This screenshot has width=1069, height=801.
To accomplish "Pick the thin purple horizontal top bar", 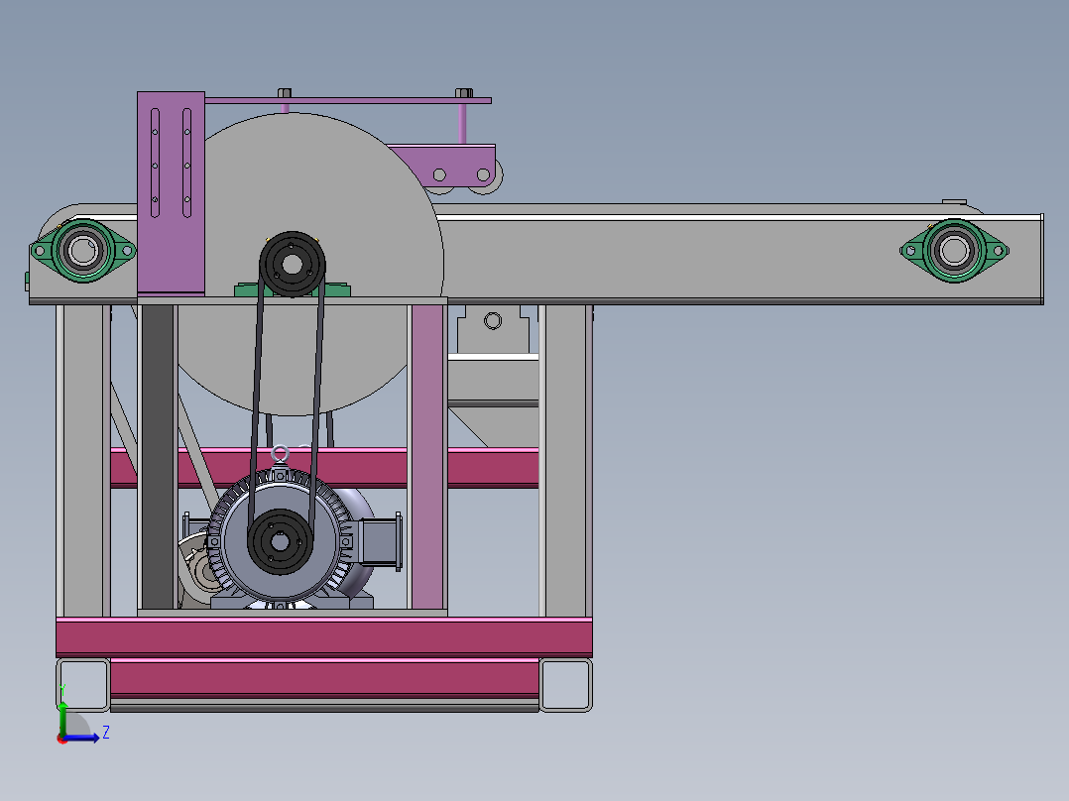I will 348,101.
